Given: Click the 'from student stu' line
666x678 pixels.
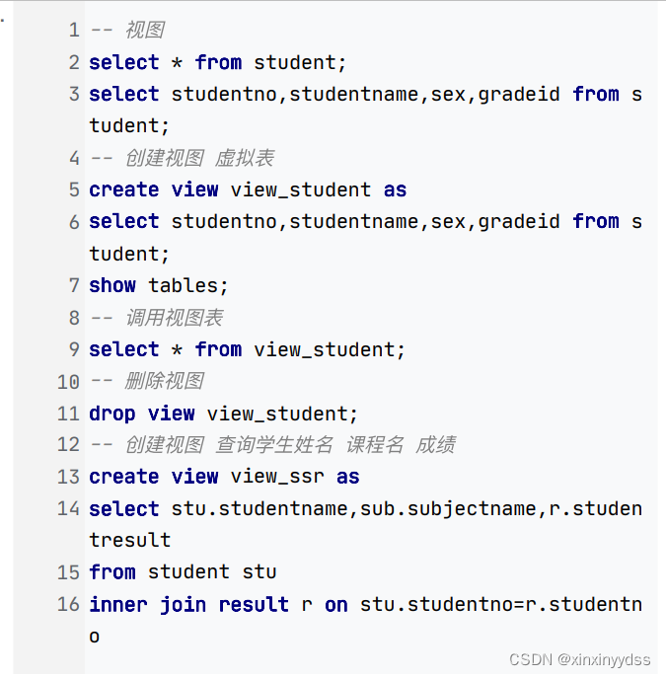Looking at the screenshot, I should [x=183, y=572].
